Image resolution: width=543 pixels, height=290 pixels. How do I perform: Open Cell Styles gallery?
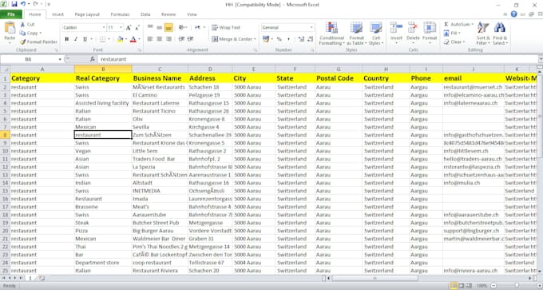(x=376, y=34)
